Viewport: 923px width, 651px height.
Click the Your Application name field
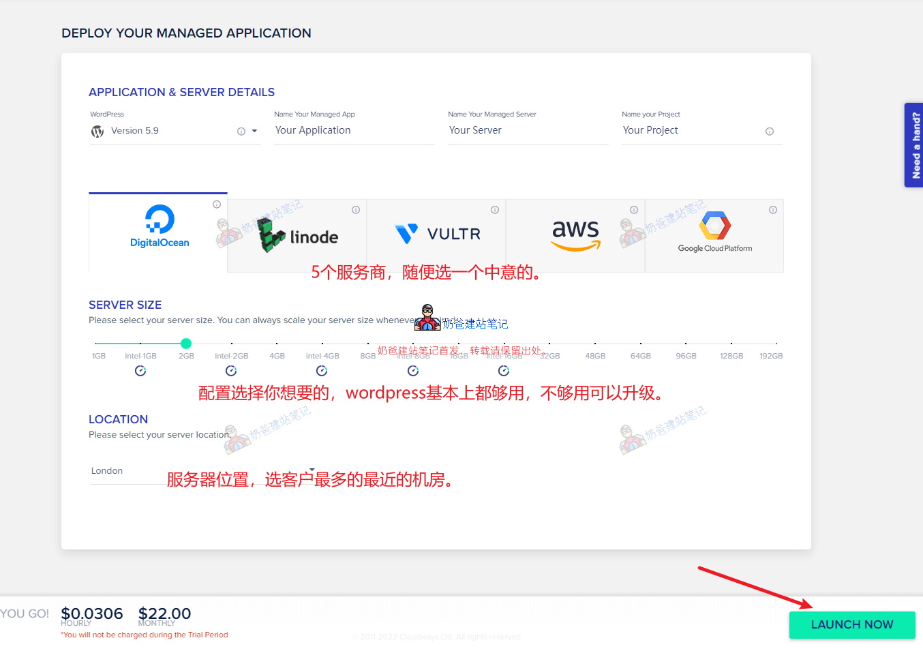[353, 130]
